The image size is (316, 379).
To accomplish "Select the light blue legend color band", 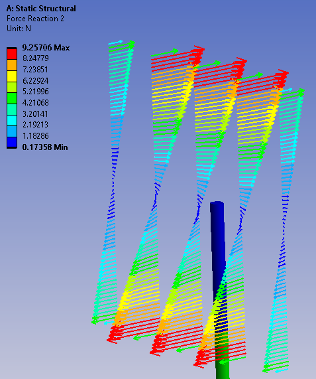I will (12, 131).
